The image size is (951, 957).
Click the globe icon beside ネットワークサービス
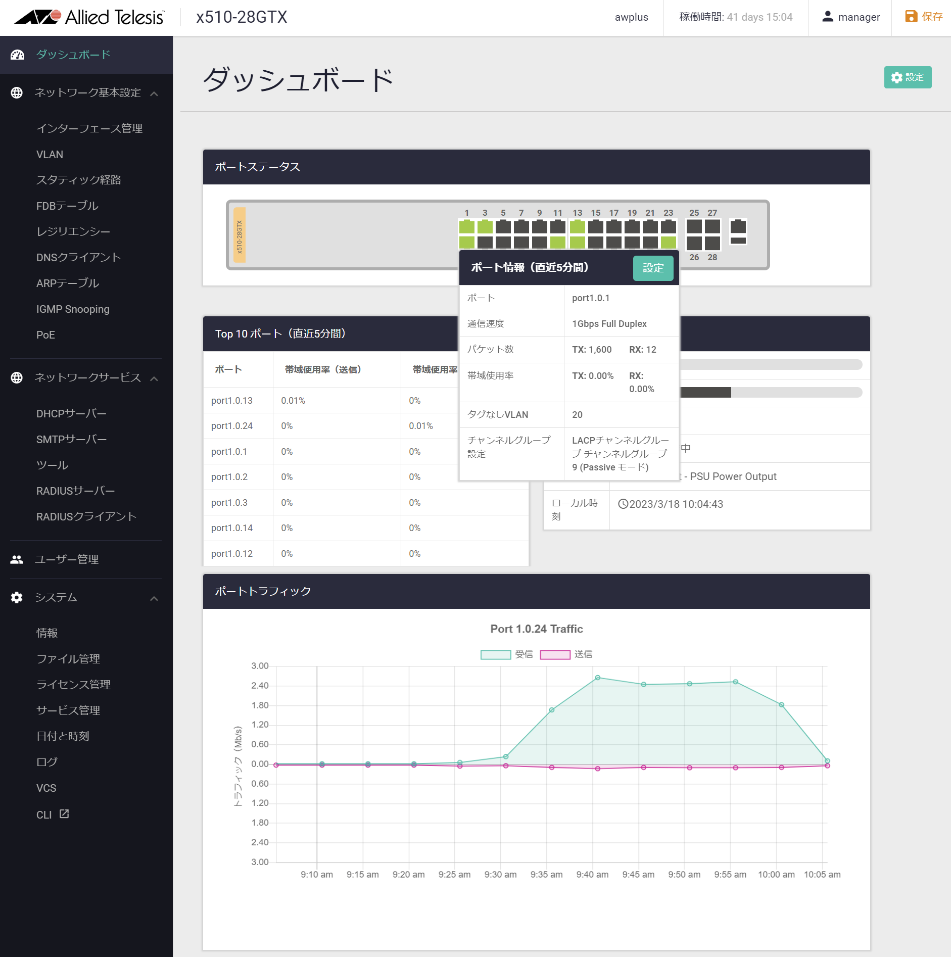[17, 378]
